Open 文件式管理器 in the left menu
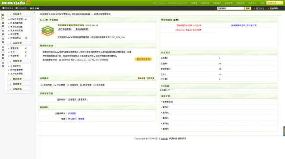This screenshot has width=285, height=159. 17,74
